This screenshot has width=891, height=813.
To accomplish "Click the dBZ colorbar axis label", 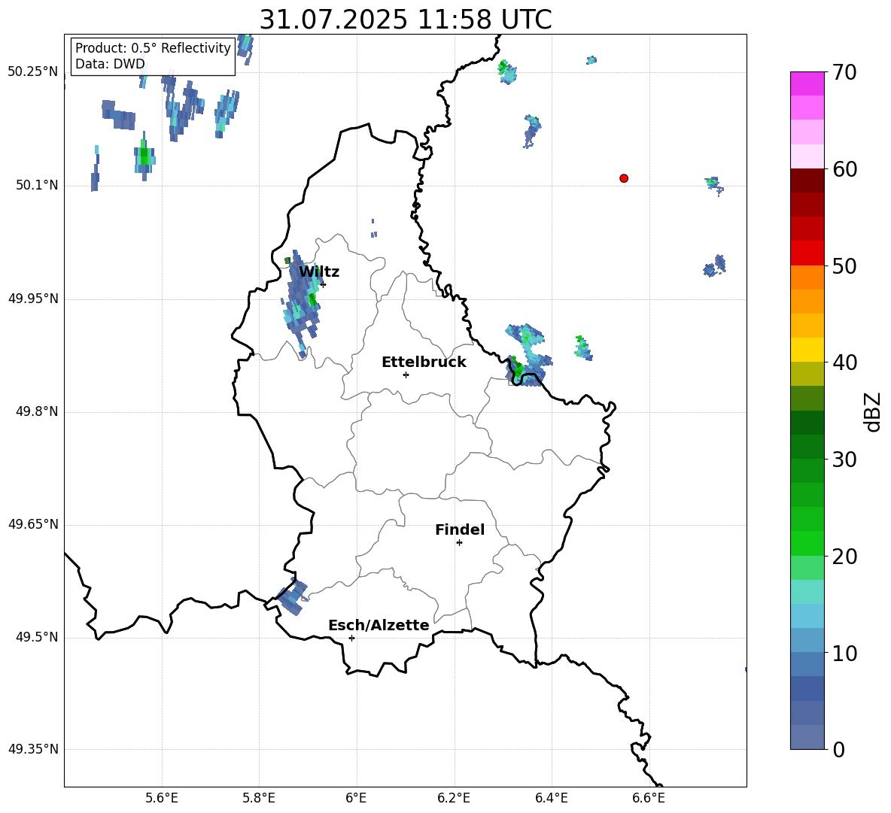I will [x=872, y=412].
